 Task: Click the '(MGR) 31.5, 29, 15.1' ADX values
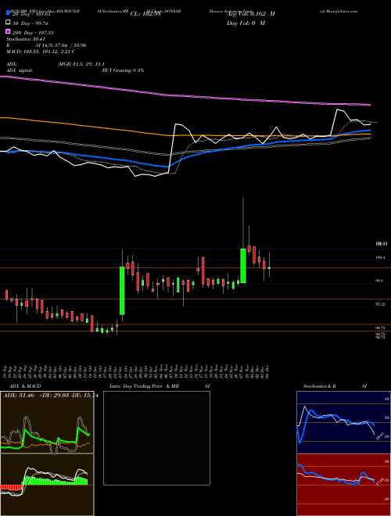[x=81, y=64]
